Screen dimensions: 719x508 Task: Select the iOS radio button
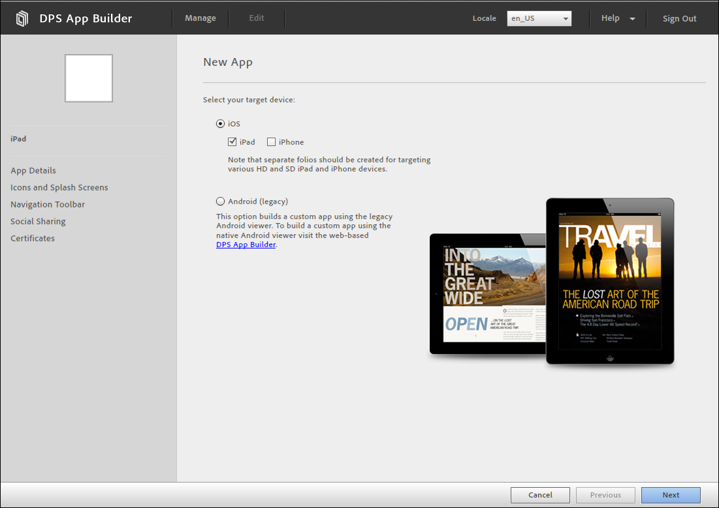[220, 123]
